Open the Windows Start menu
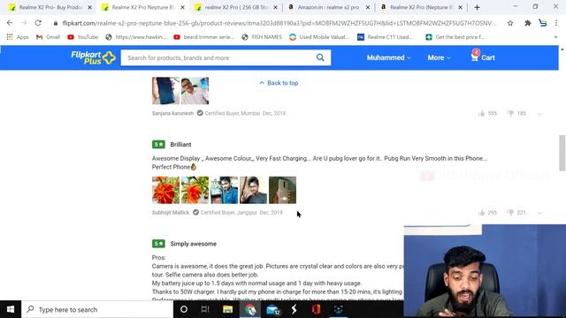The width and height of the screenshot is (566, 318). 11,309
